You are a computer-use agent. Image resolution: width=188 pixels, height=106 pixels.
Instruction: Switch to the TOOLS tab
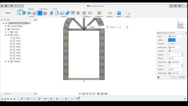(55, 9)
